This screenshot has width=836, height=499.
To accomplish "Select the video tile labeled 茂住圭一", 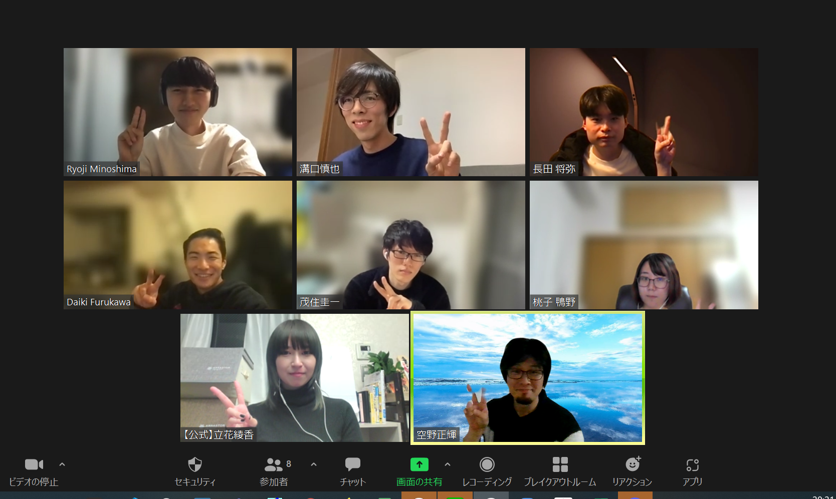I will [x=410, y=245].
